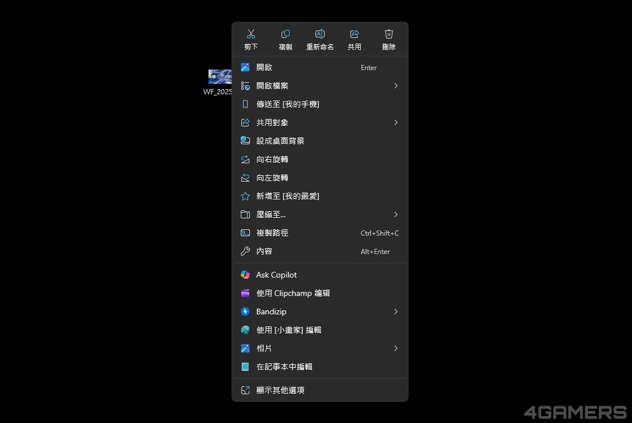Open Ask Copilot

click(276, 275)
